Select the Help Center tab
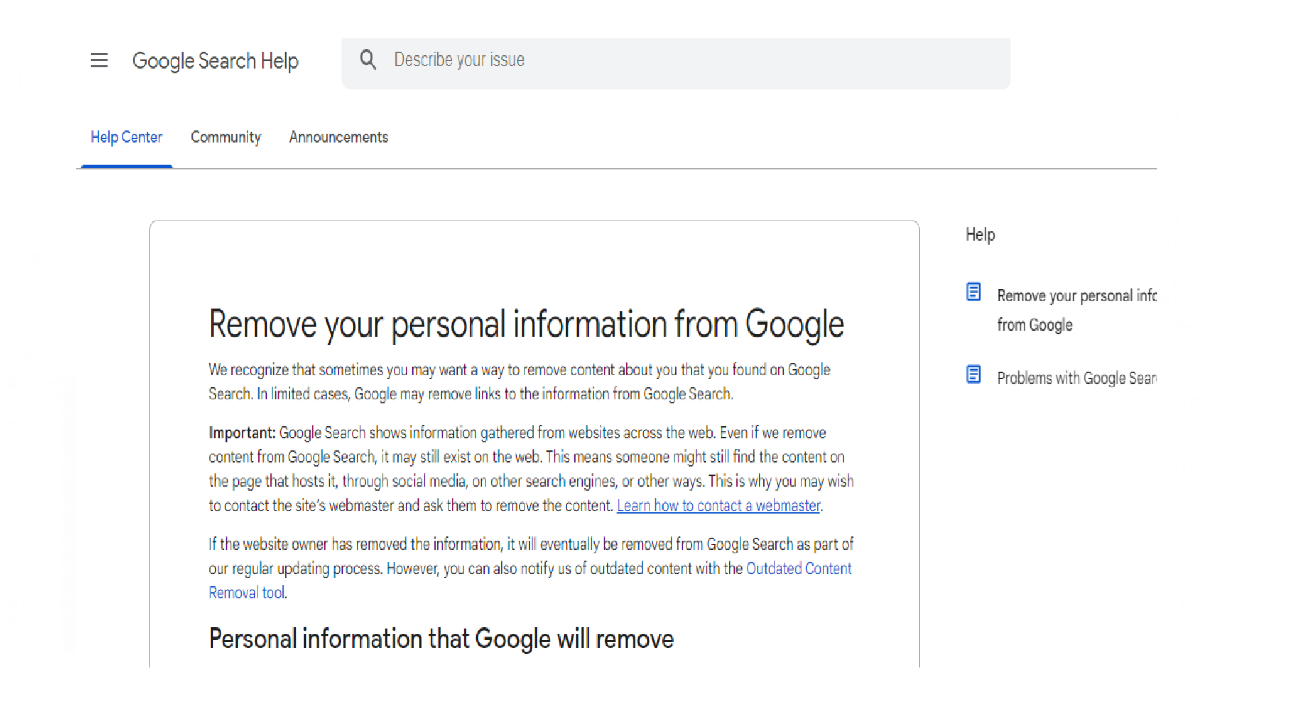 (126, 137)
